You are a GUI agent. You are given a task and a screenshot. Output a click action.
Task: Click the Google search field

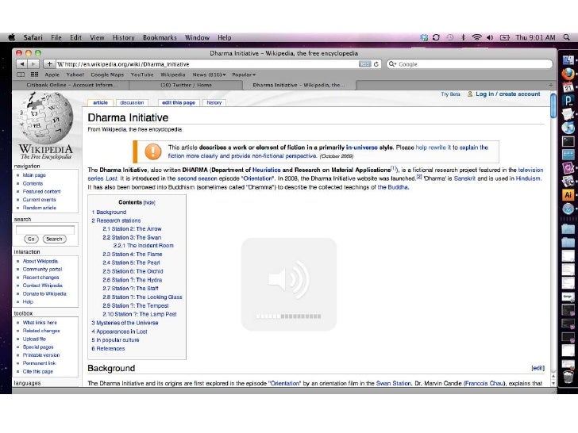click(x=470, y=64)
